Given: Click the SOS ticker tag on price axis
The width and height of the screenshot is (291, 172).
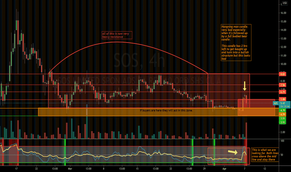Looking at the screenshot, I should [276, 103].
